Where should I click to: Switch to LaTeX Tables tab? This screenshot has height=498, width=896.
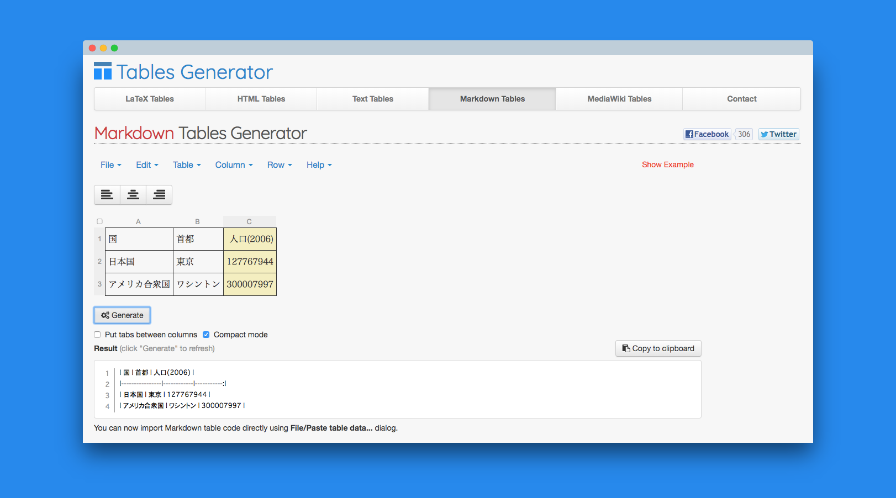tap(150, 99)
